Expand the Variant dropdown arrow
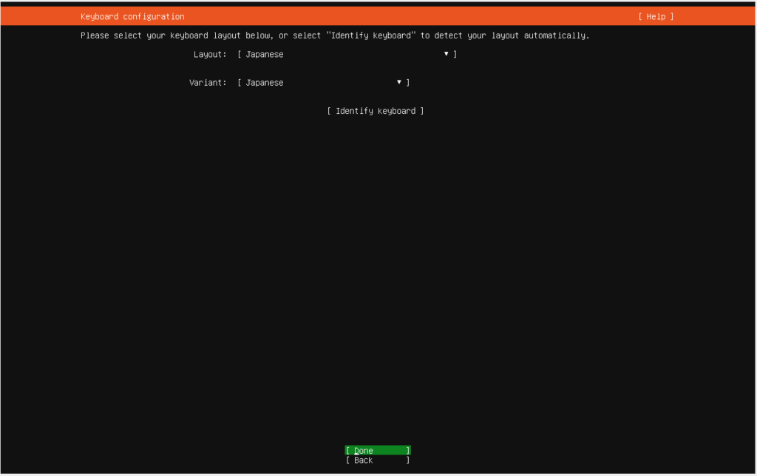 (x=399, y=82)
